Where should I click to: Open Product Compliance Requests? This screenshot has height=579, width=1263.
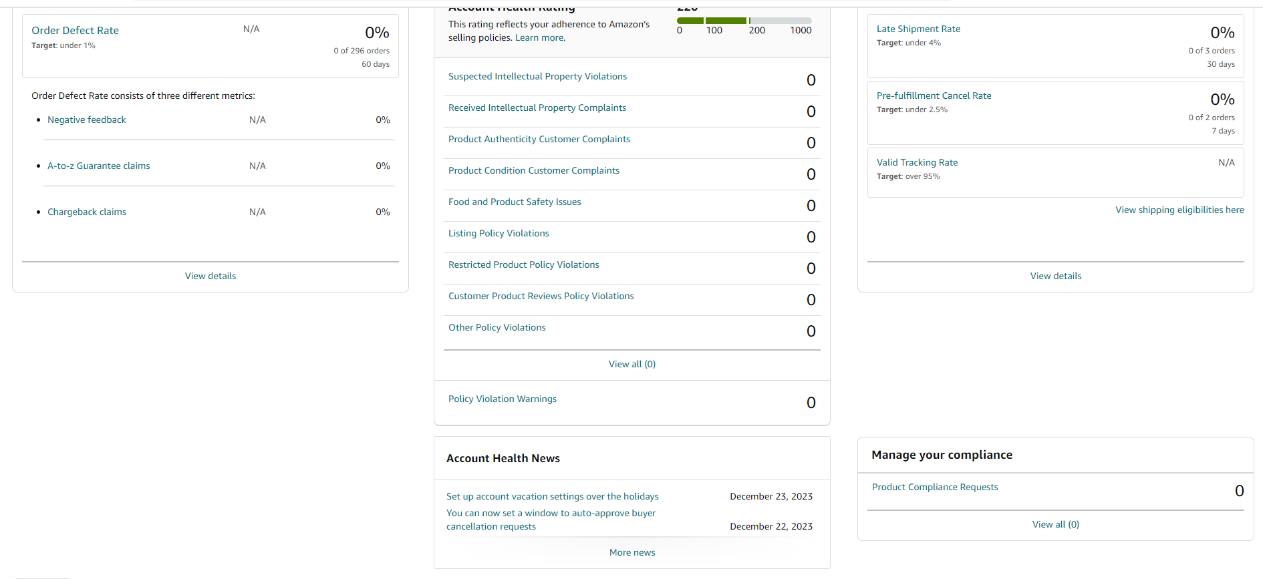click(x=935, y=488)
